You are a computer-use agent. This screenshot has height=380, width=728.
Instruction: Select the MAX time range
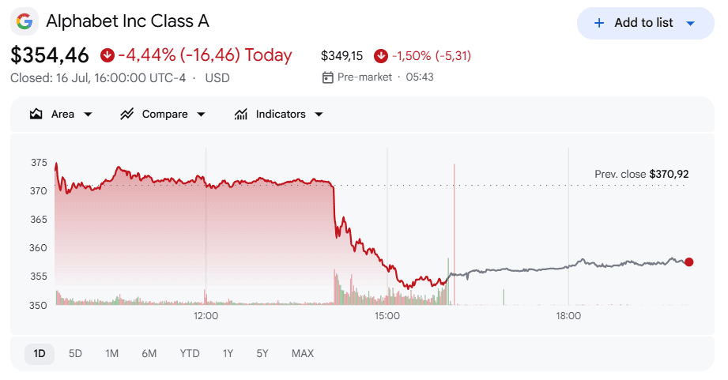click(x=303, y=354)
